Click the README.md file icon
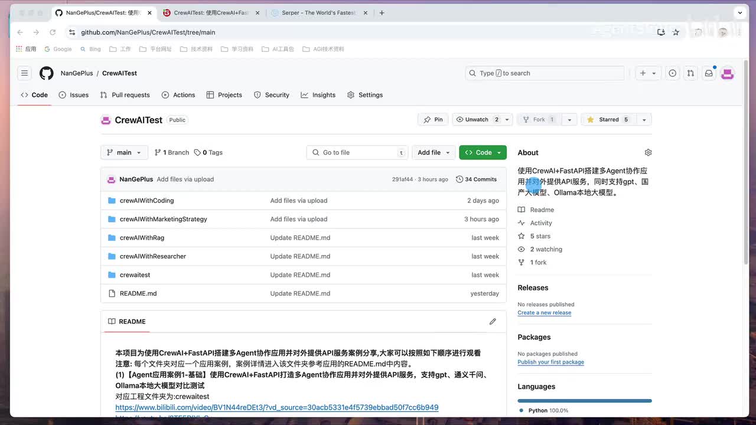 (x=112, y=293)
